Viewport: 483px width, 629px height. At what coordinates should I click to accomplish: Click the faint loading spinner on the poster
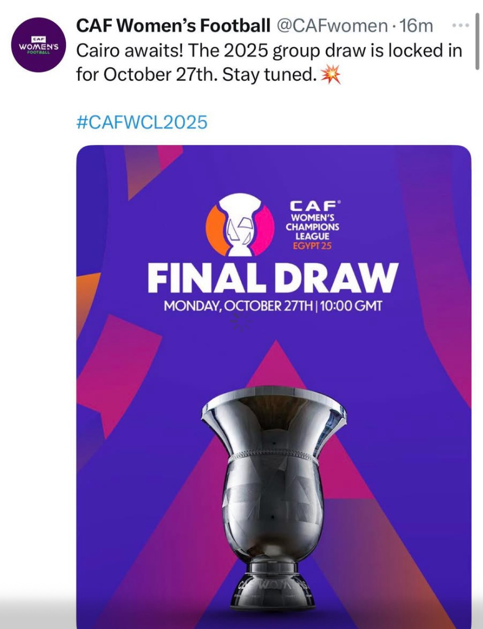pyautogui.click(x=238, y=319)
